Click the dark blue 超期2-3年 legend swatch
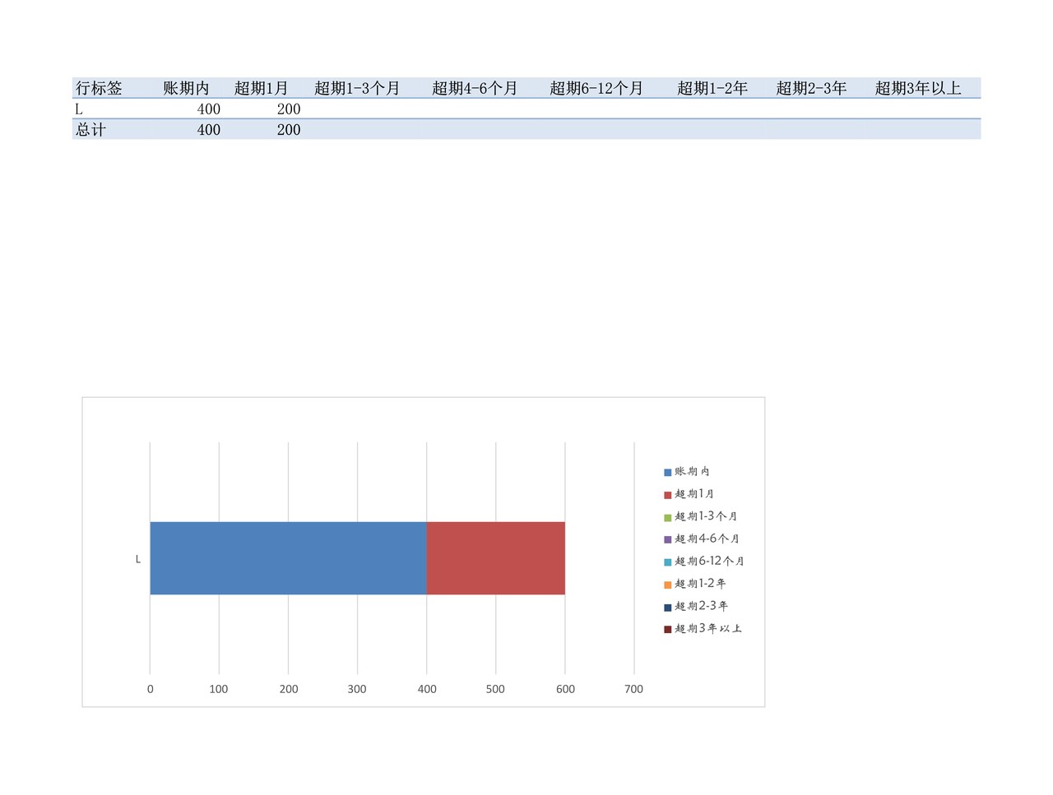This screenshot has height=795, width=1053. [x=668, y=607]
